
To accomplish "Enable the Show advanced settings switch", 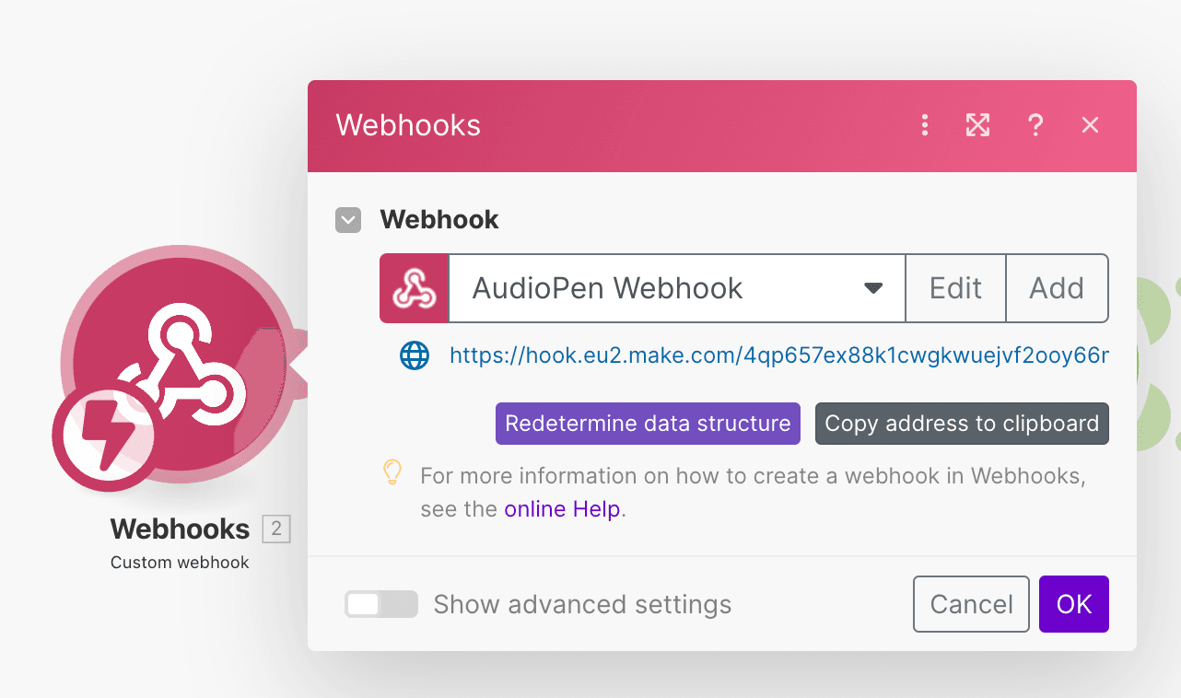I will pyautogui.click(x=380, y=604).
